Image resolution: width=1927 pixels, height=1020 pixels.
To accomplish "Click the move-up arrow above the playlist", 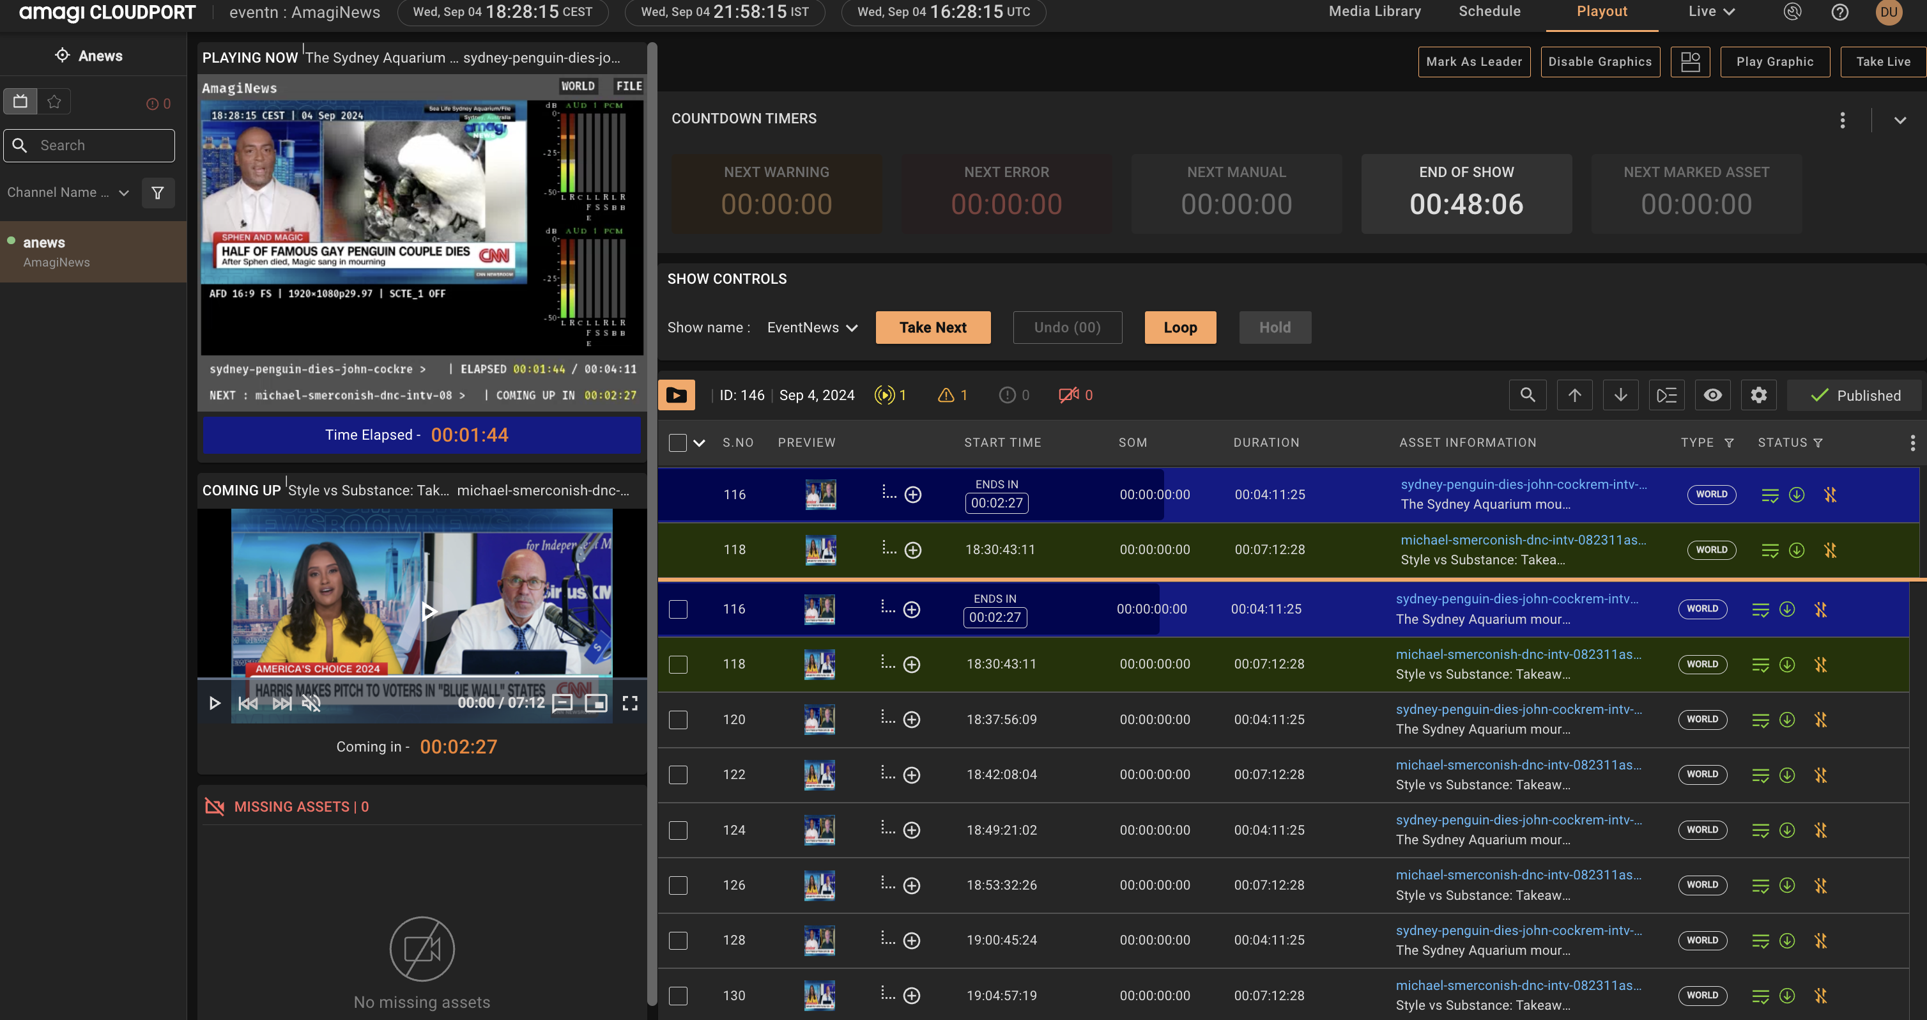I will click(x=1575, y=394).
